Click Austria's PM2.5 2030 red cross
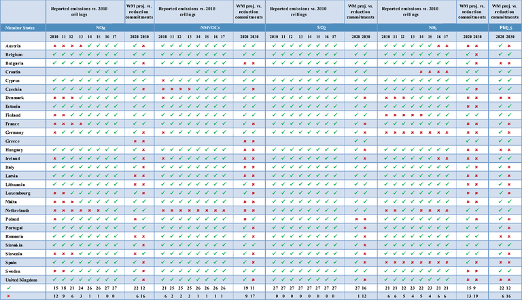The height and width of the screenshot is (300, 522). 509,45
